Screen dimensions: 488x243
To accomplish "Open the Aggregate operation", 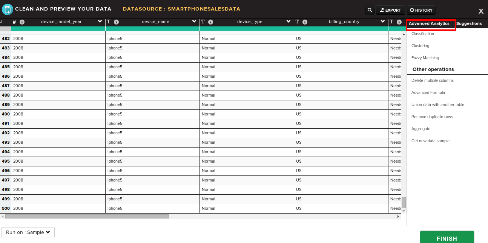I will click(x=421, y=129).
